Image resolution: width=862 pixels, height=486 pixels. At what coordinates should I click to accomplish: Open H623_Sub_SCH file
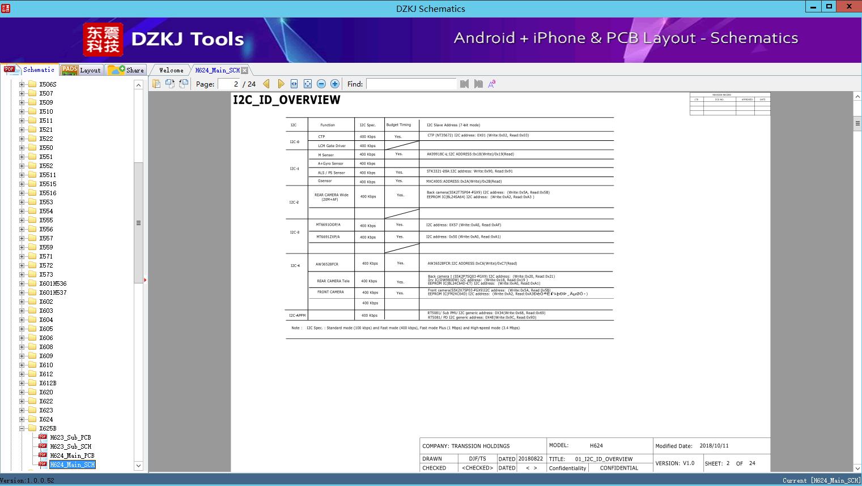pos(70,446)
